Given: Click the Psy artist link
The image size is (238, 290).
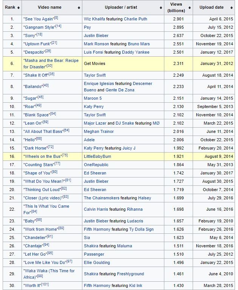Looking at the screenshot, I should point(87,27).
